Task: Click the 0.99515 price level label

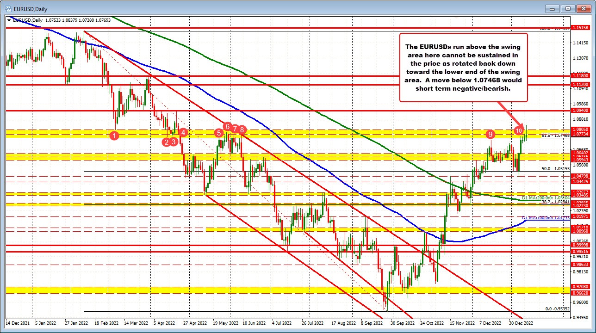Action: [580, 251]
